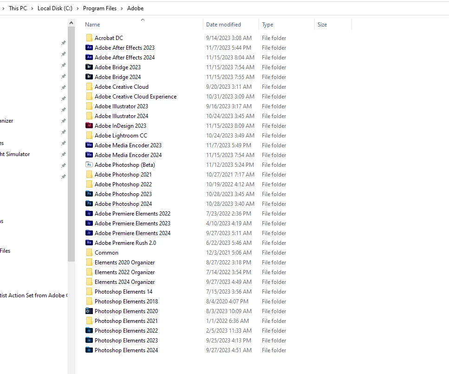Click the Photoshop Elements 2020 folder icon
This screenshot has height=374, width=449.
pos(89,311)
